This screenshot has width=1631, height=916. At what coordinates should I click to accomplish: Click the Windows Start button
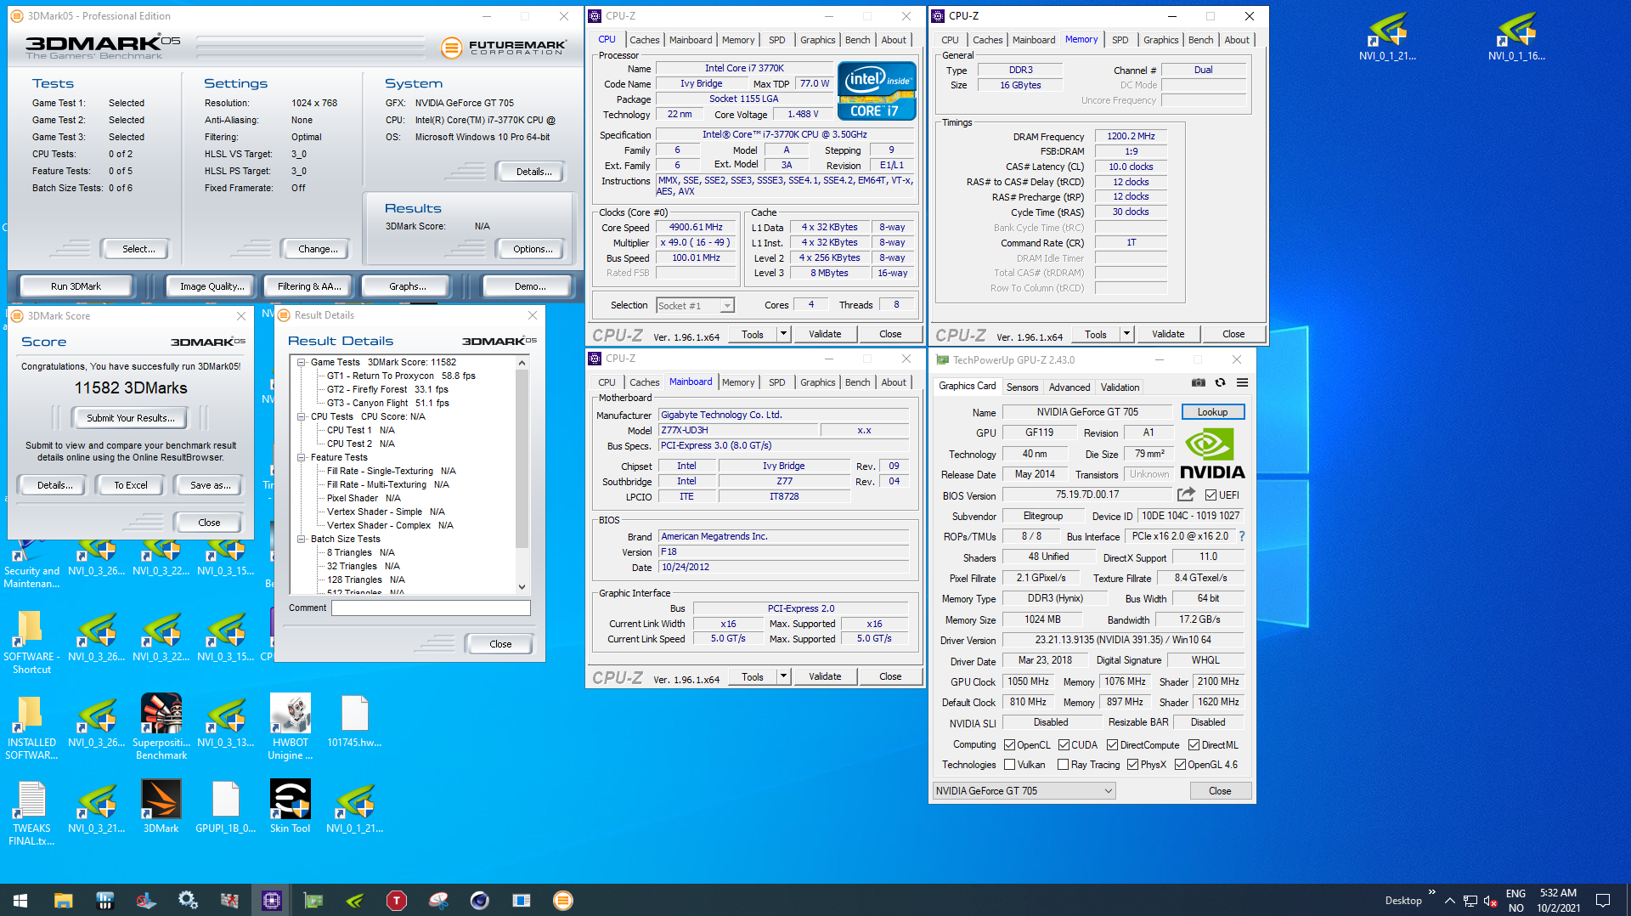click(20, 900)
